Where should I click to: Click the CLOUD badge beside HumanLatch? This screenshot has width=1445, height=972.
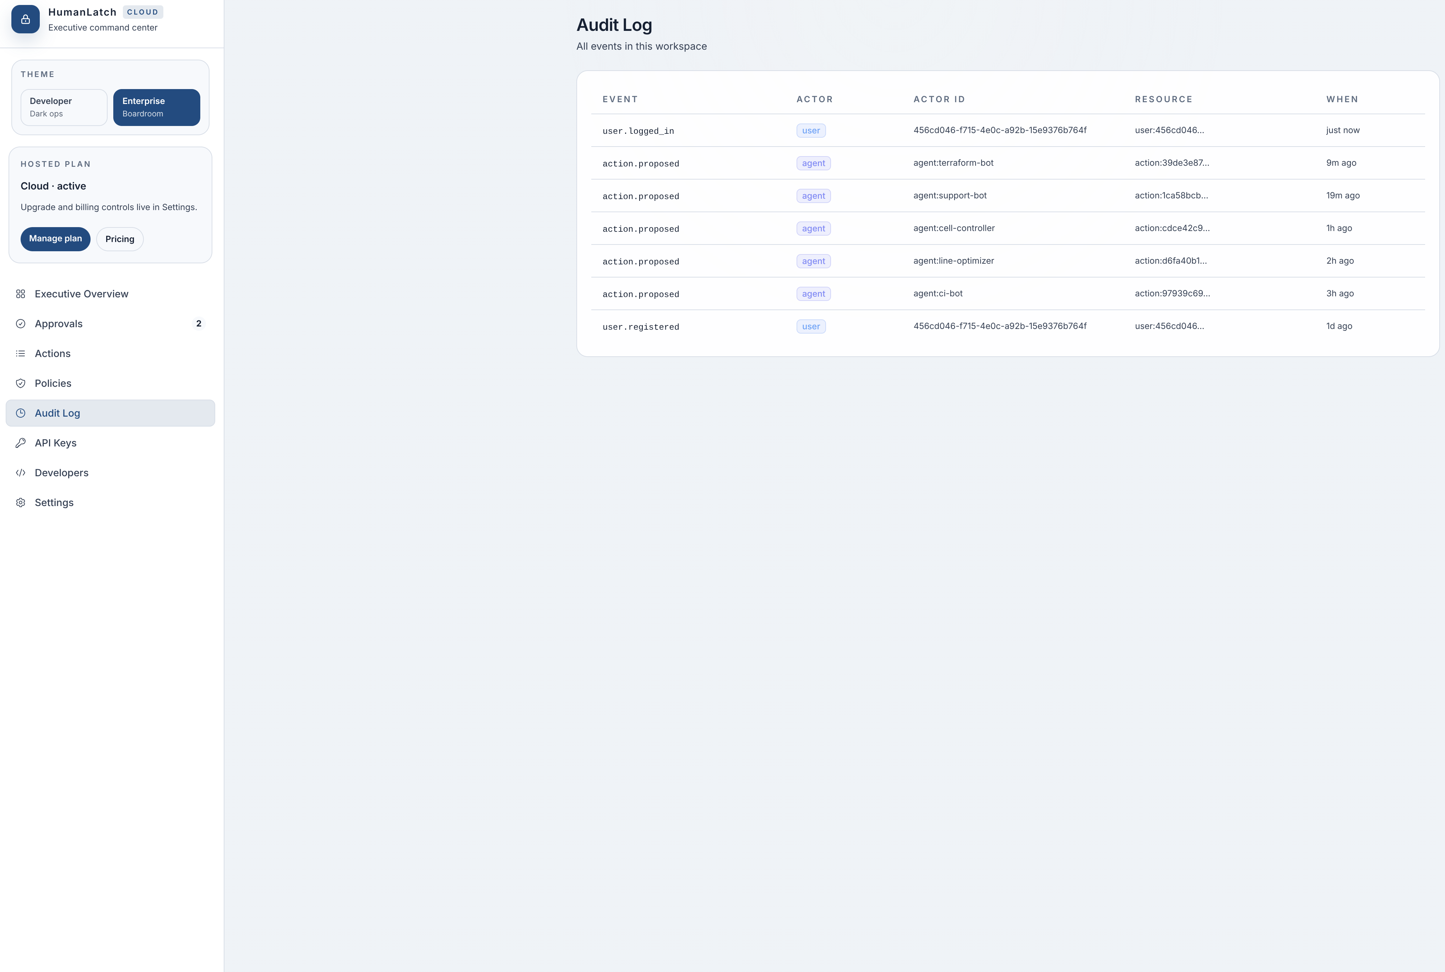[143, 12]
